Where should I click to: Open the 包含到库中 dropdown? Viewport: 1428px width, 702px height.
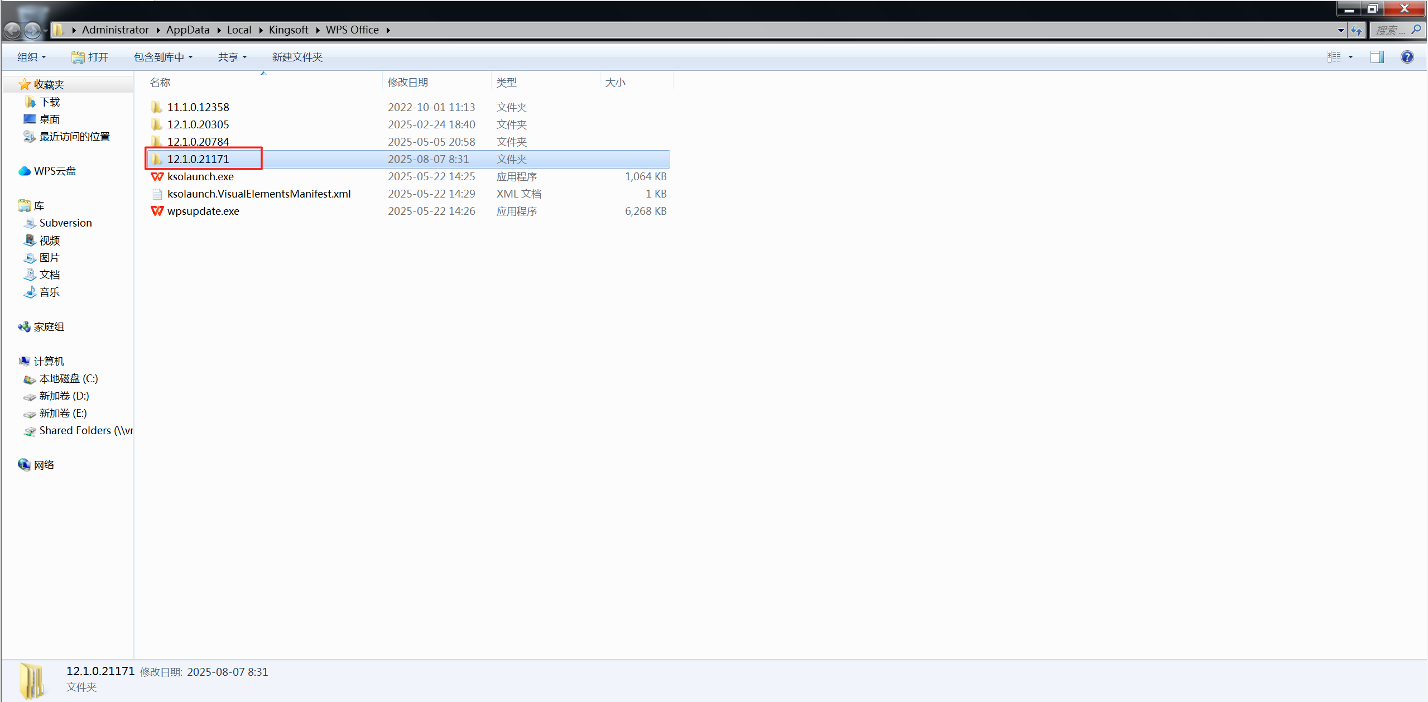[163, 57]
